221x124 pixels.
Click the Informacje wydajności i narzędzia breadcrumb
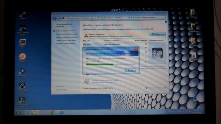point(109,18)
